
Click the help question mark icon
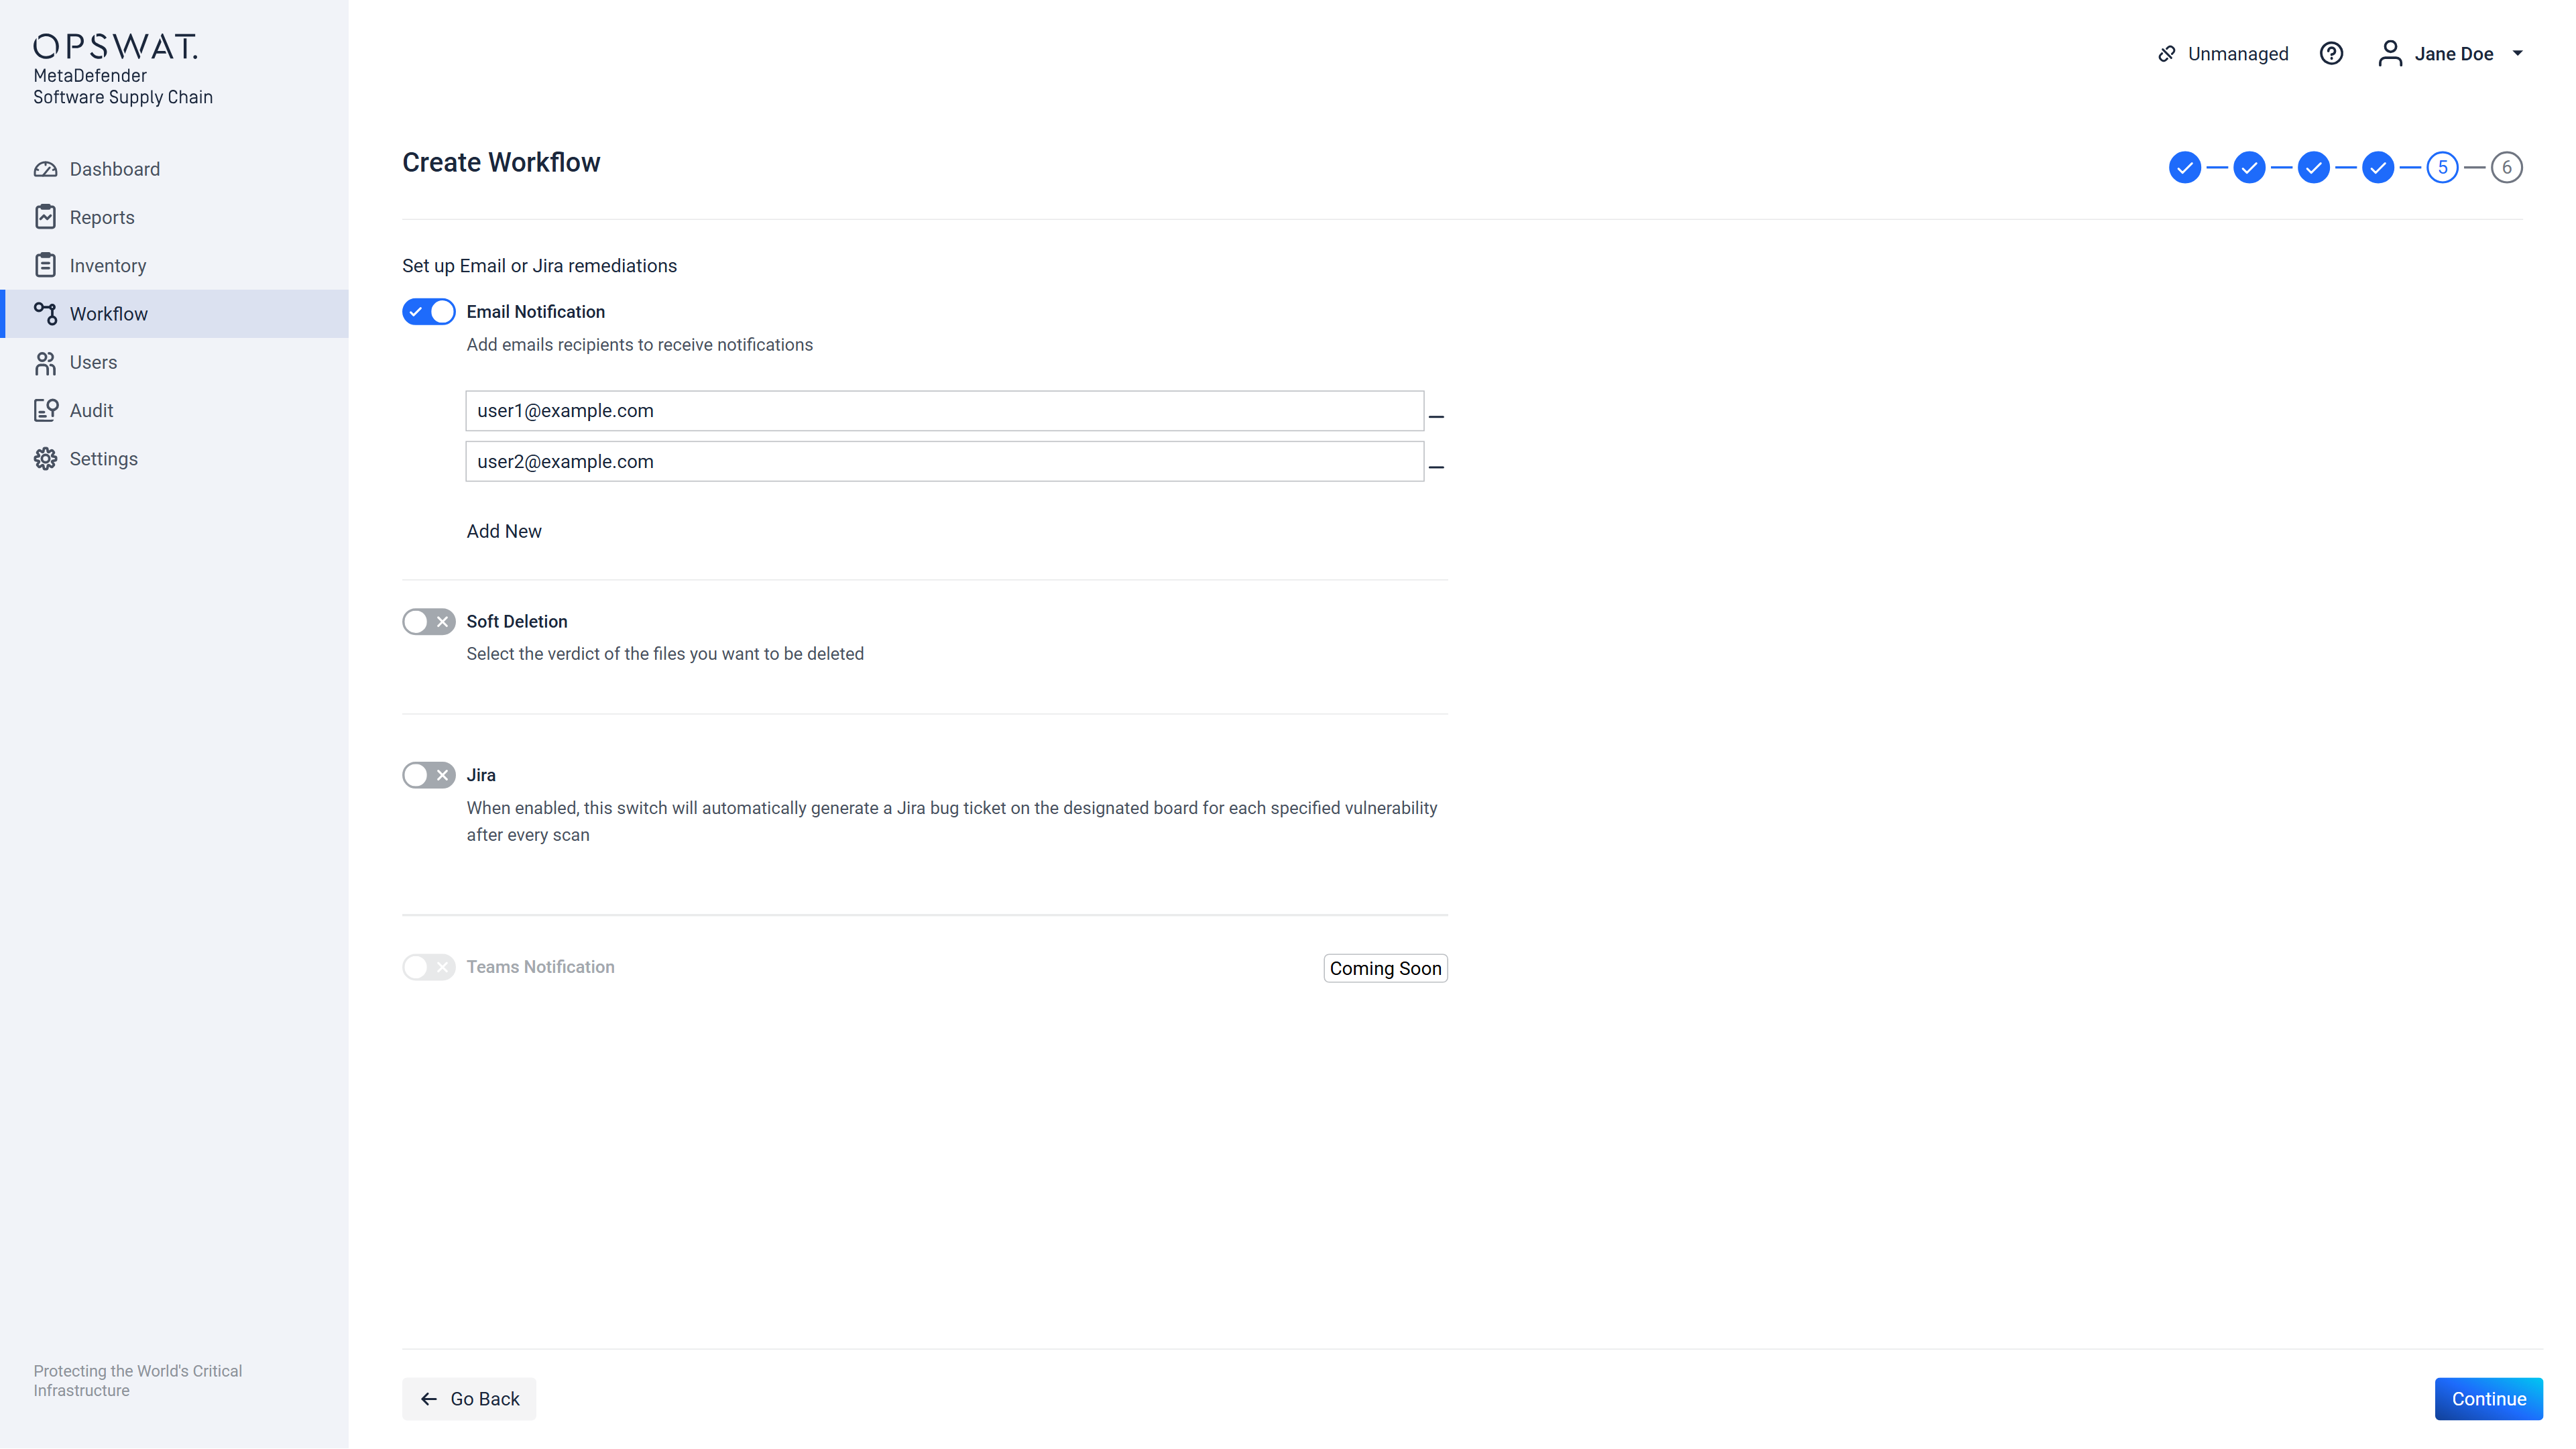[x=2331, y=54]
